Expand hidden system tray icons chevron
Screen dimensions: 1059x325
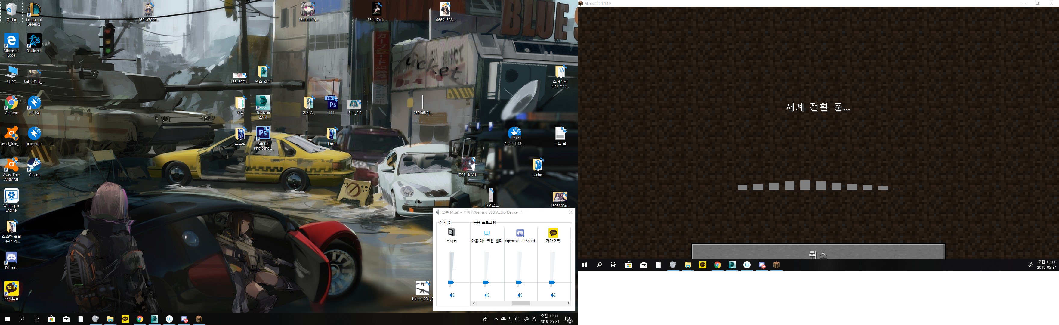point(496,319)
